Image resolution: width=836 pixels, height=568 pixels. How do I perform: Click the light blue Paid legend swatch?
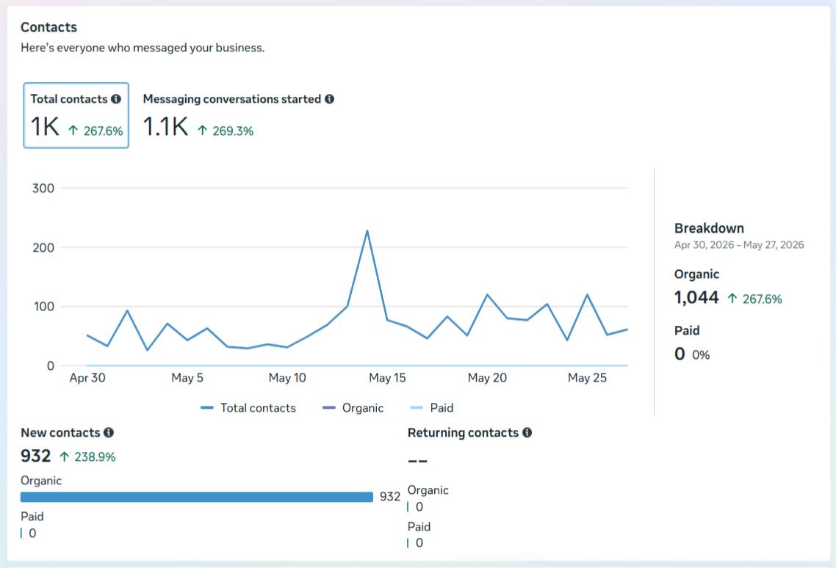[416, 407]
